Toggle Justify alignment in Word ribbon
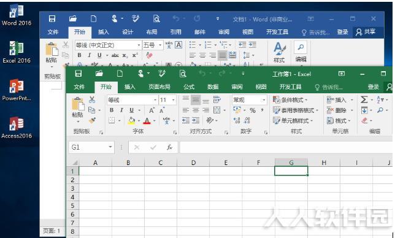The width and height of the screenshot is (395, 238). (222, 55)
